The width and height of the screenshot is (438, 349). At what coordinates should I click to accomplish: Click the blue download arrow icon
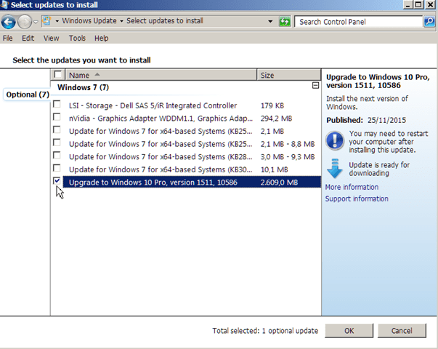pyautogui.click(x=334, y=169)
